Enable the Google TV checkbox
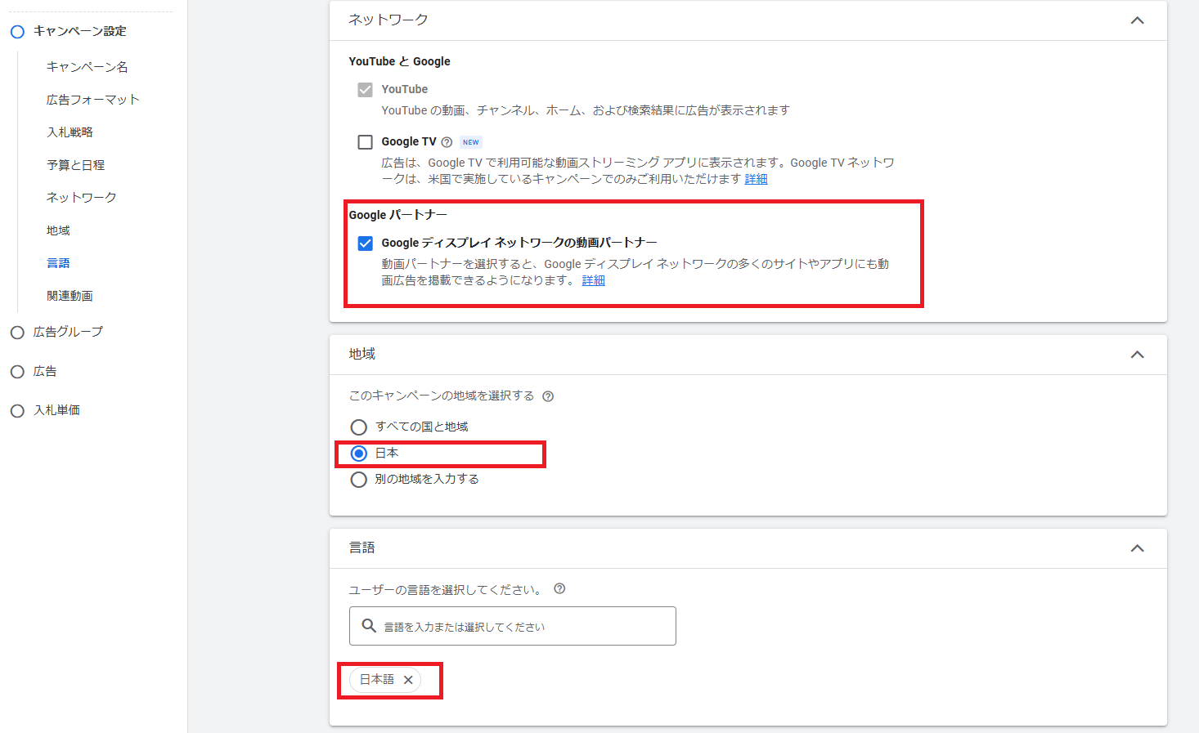 pos(365,142)
